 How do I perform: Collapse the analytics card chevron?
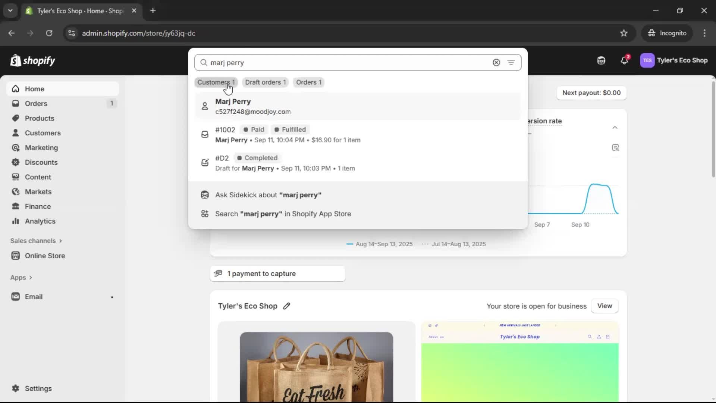click(615, 128)
